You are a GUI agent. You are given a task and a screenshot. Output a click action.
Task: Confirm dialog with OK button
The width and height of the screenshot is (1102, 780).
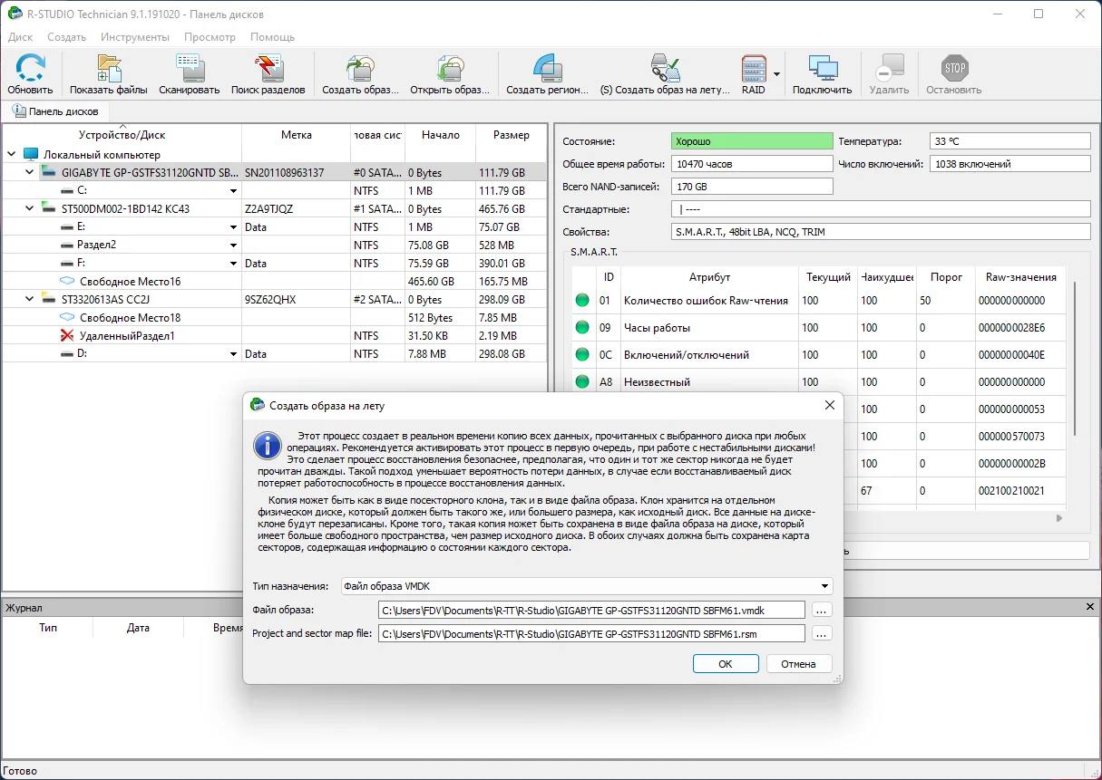pos(726,664)
